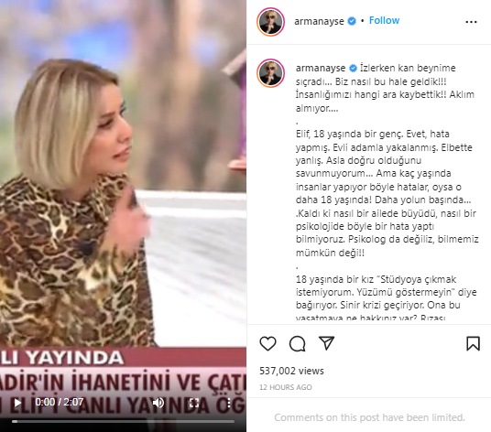The height and width of the screenshot is (432, 491).
Task: Share the post with the paper plane icon
Action: pos(326,343)
